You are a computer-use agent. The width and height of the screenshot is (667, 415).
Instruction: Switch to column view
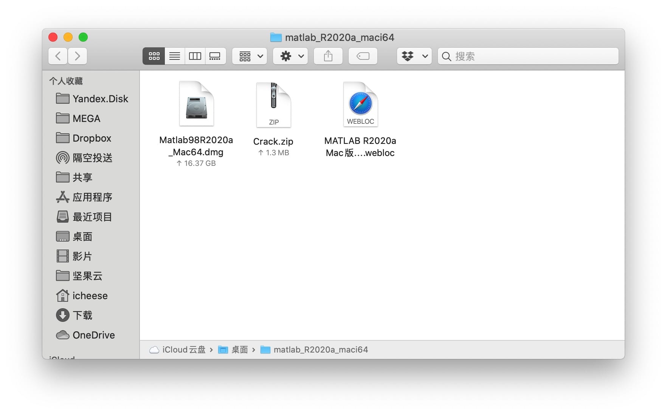point(195,56)
